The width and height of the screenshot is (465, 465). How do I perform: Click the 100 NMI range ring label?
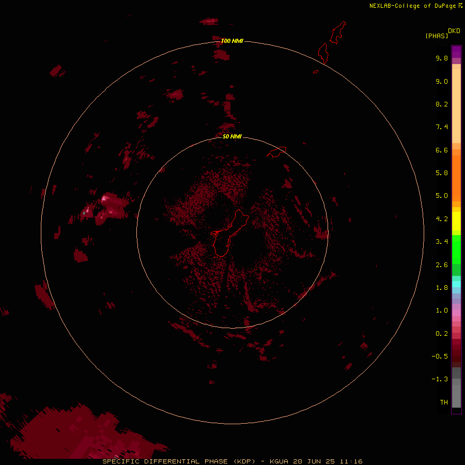[x=232, y=41]
